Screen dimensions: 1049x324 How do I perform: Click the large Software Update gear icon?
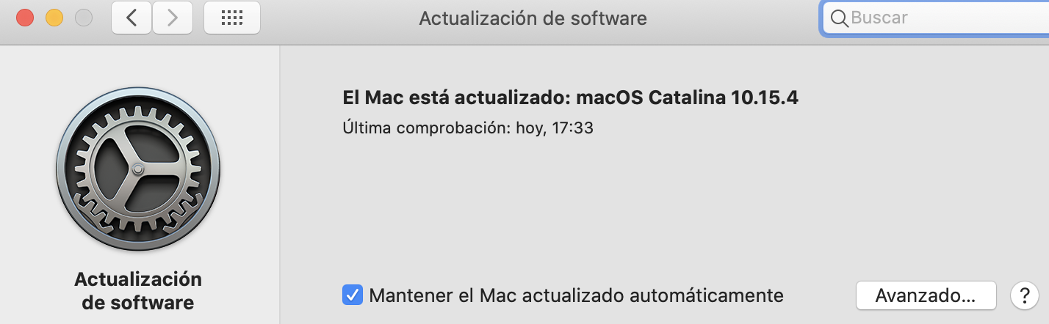coord(138,169)
